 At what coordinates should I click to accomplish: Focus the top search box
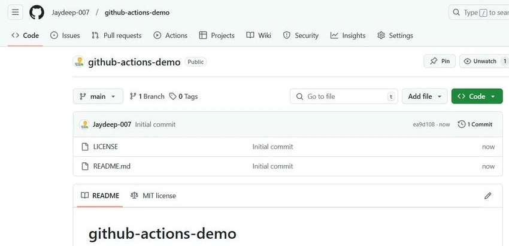pyautogui.click(x=479, y=13)
